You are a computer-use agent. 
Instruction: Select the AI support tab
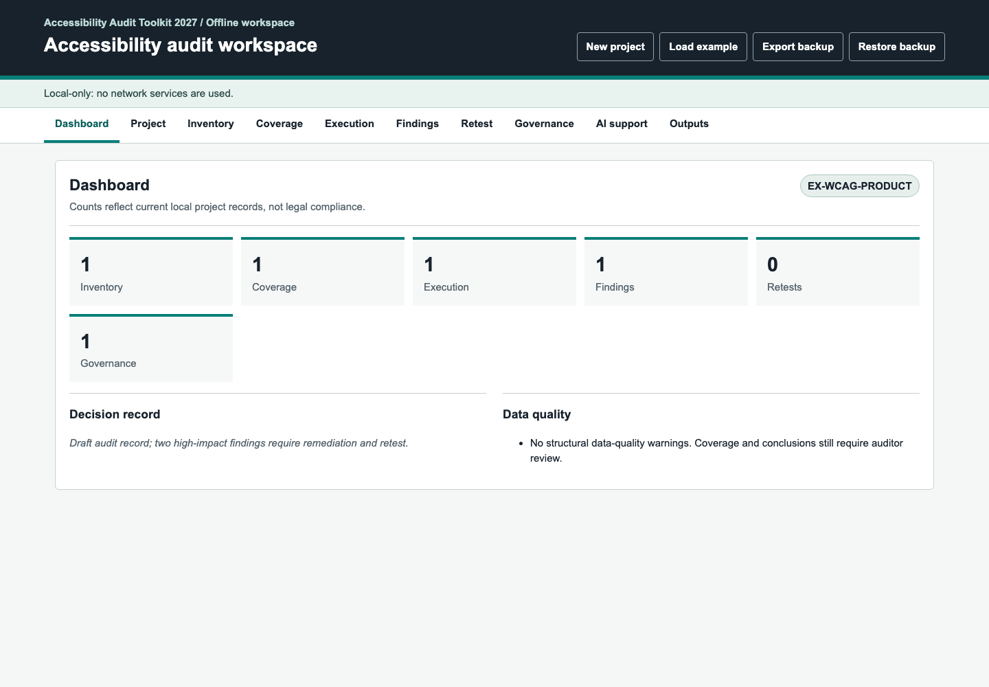click(622, 124)
